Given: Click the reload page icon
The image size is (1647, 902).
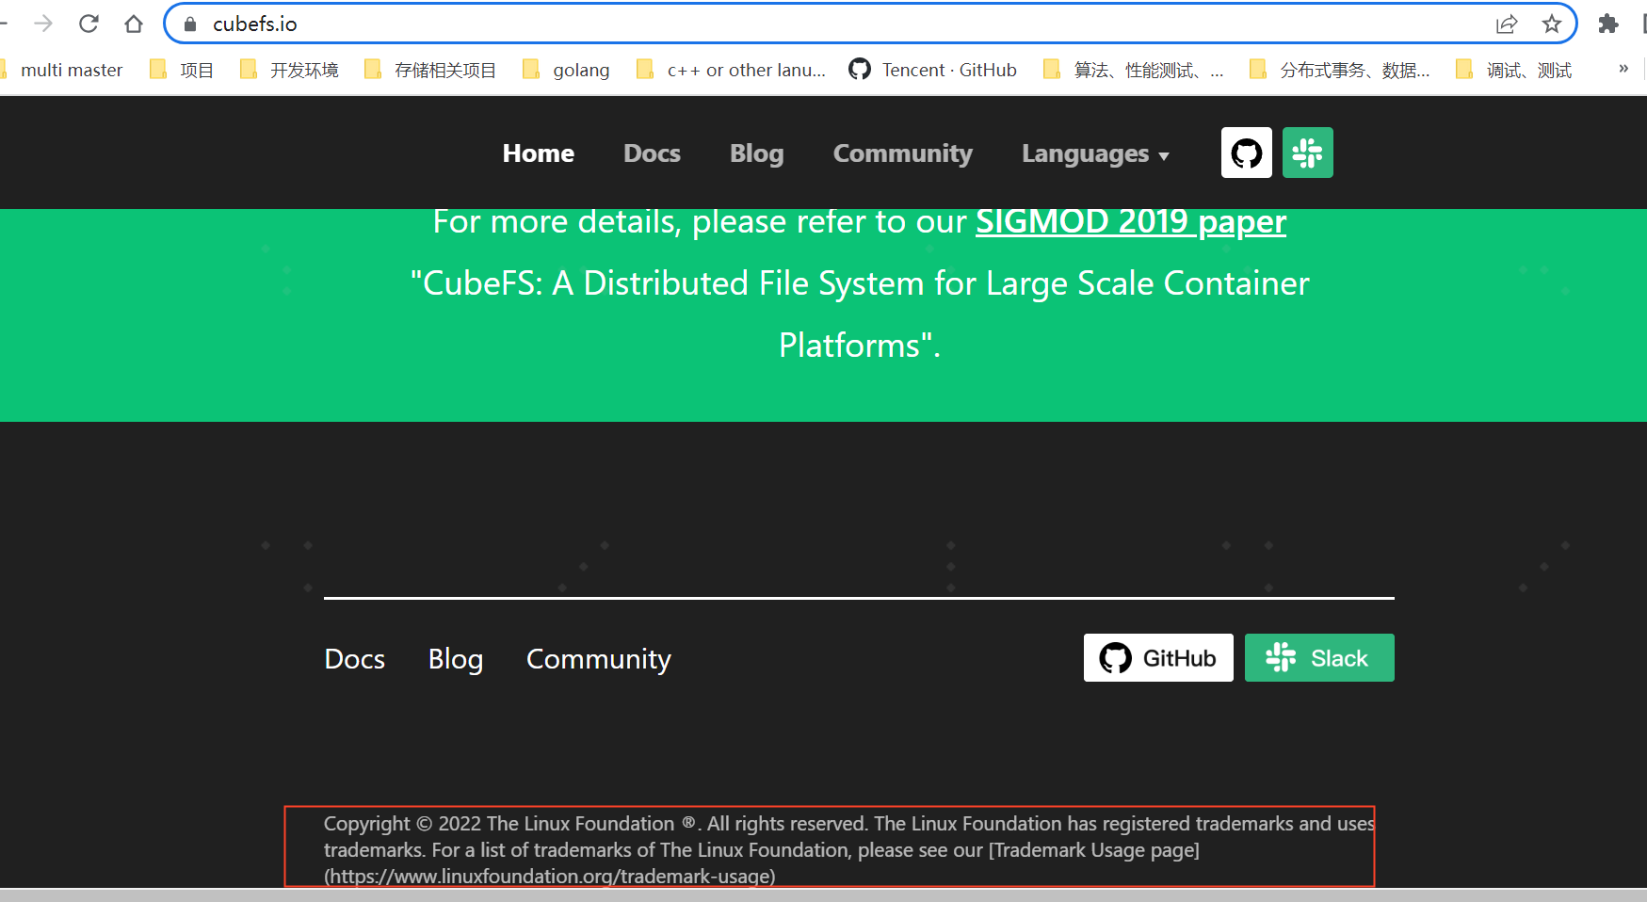Looking at the screenshot, I should (89, 24).
